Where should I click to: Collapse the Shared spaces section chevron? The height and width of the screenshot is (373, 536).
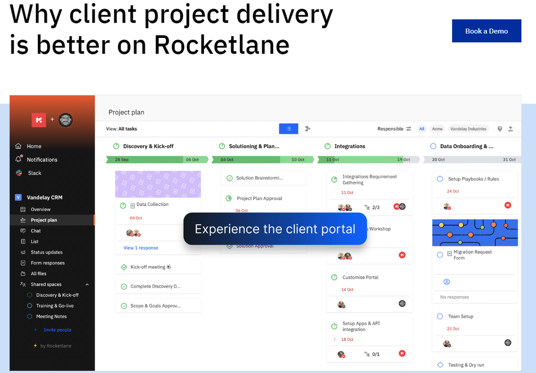(x=87, y=285)
